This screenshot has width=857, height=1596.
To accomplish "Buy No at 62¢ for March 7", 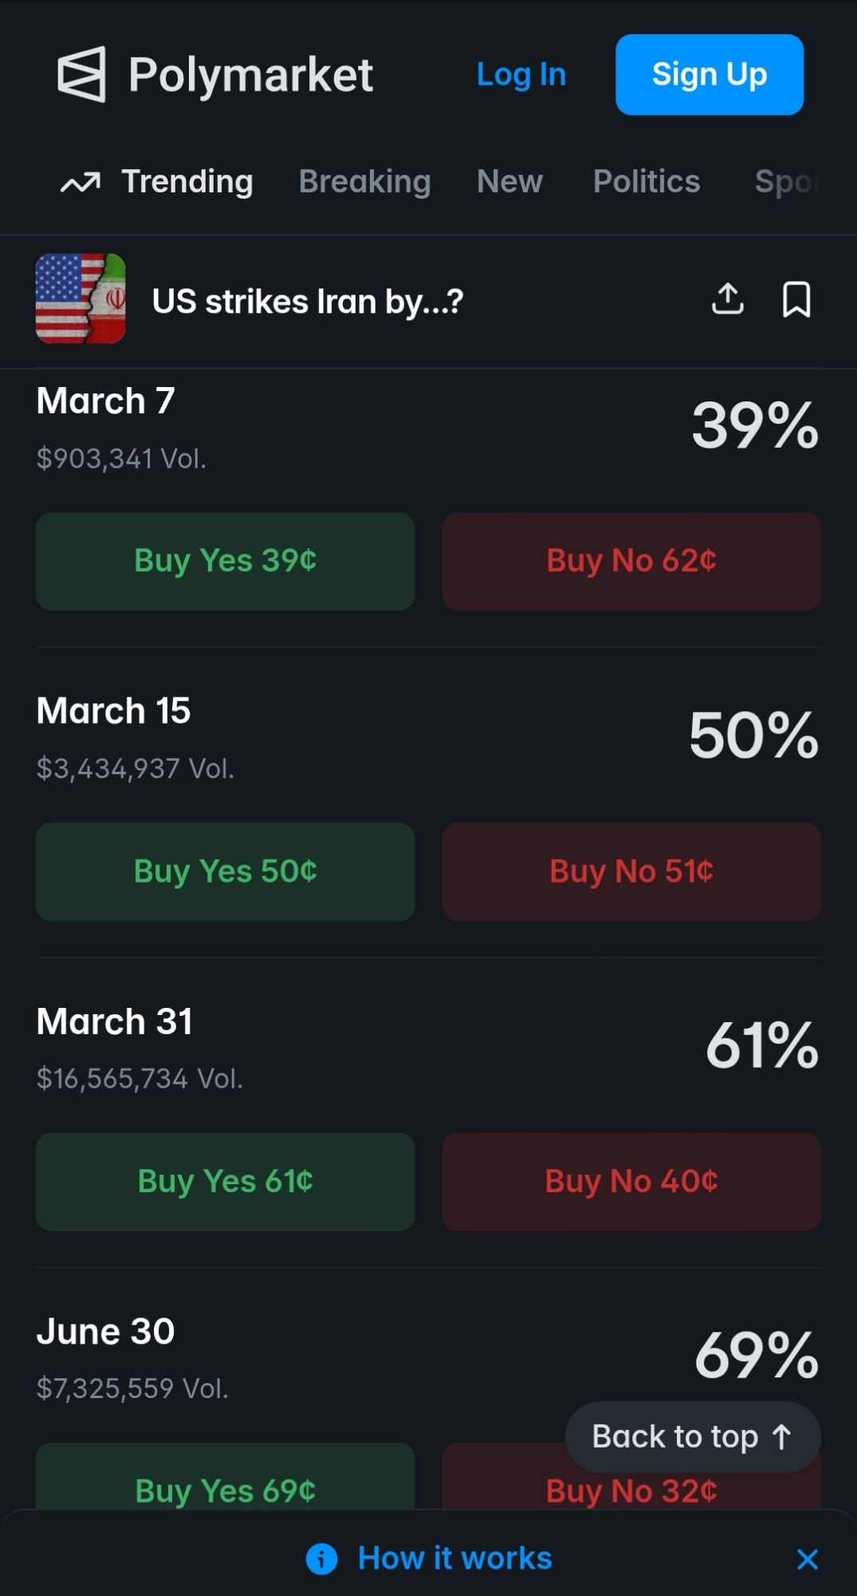I will [631, 561].
